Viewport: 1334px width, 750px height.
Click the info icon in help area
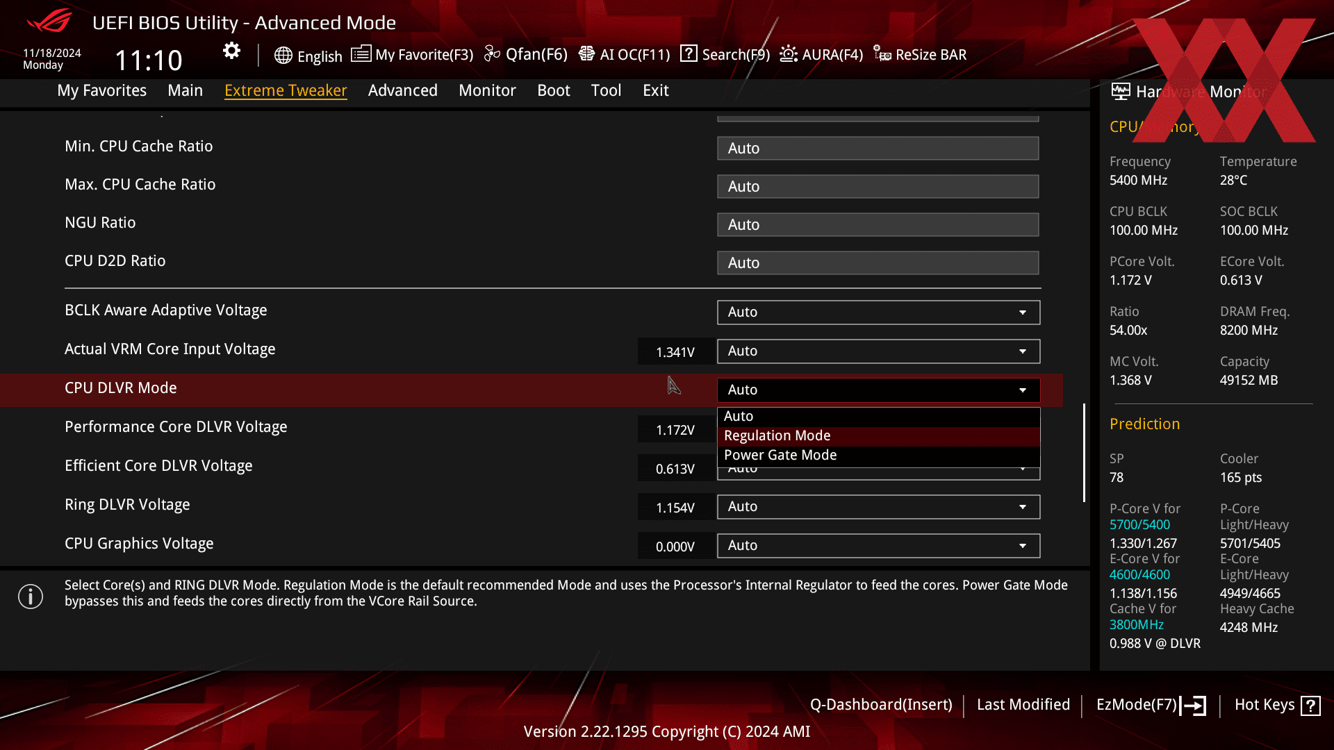tap(31, 597)
